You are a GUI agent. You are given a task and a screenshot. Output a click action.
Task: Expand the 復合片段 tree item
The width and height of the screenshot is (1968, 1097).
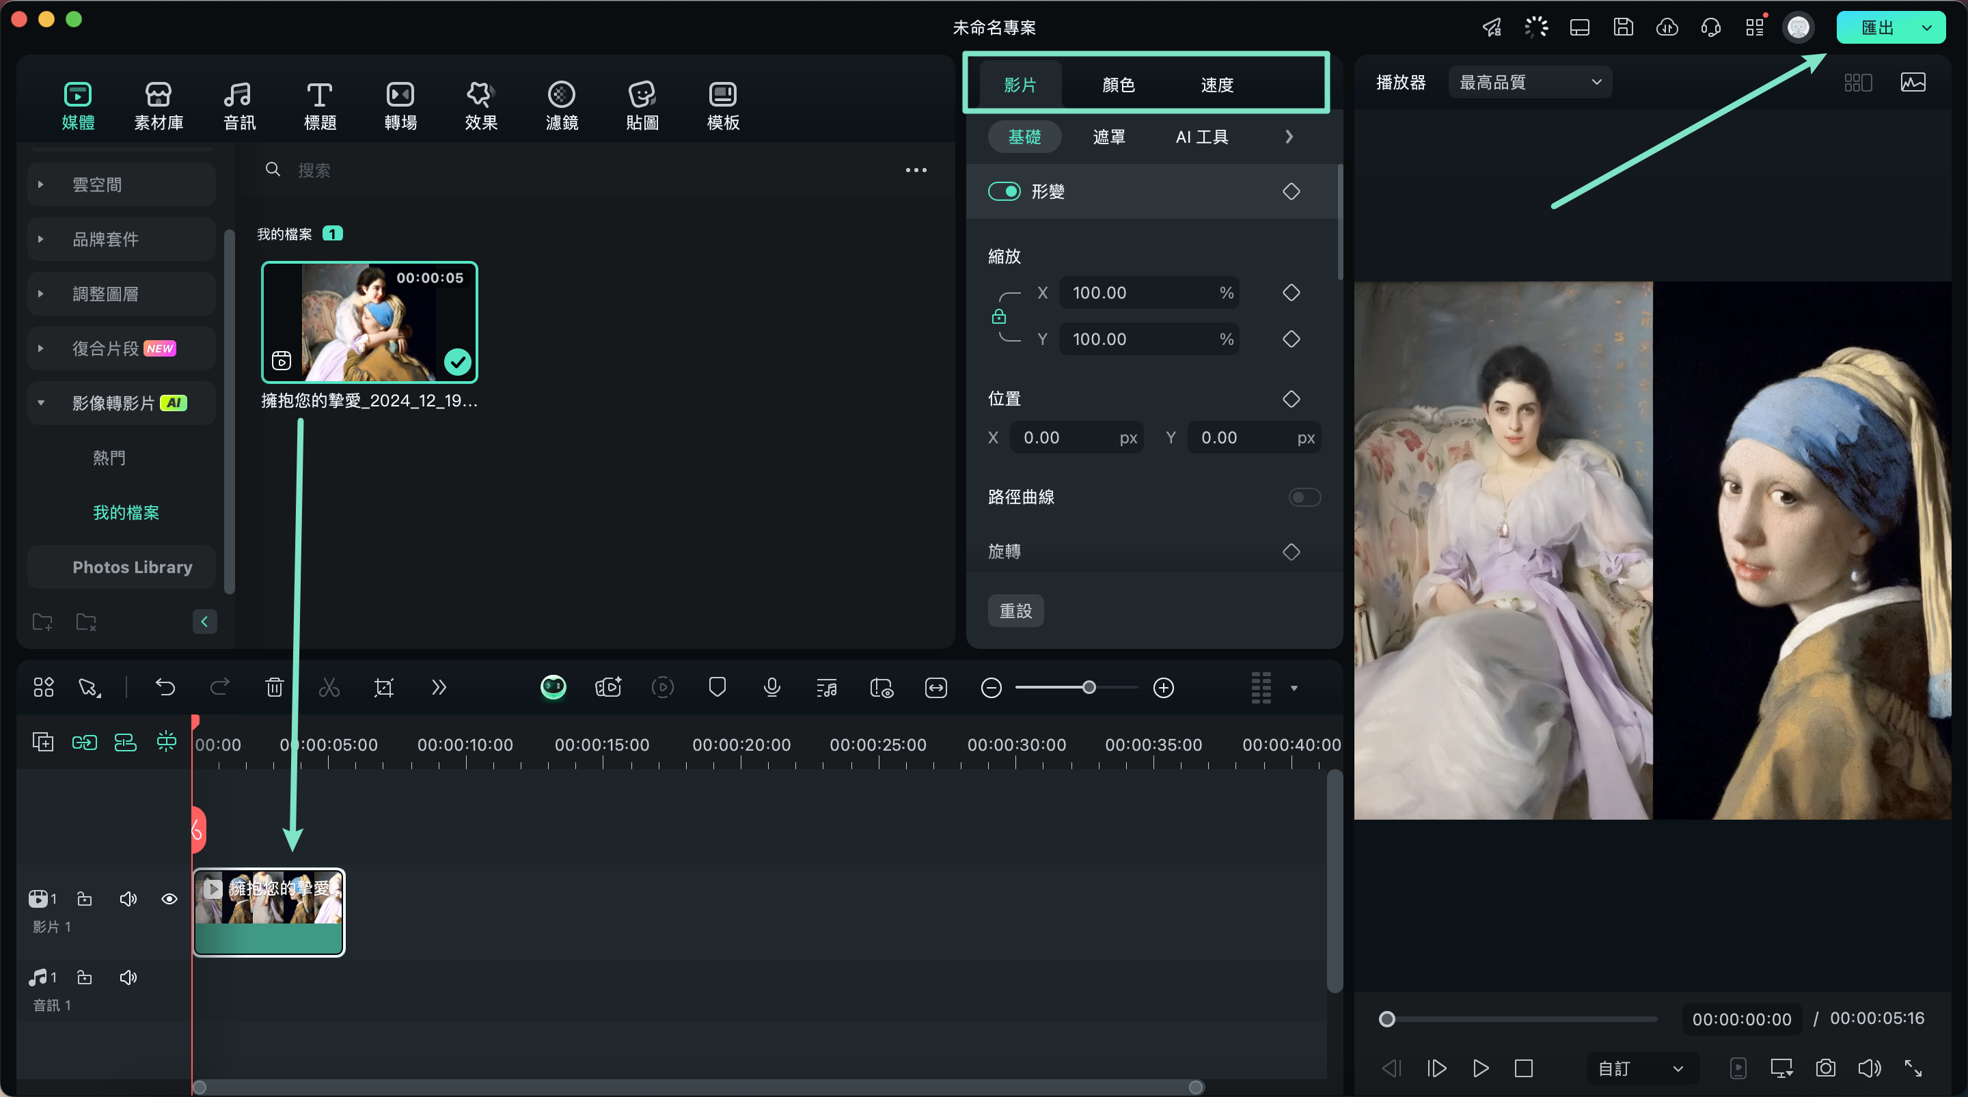click(x=40, y=348)
